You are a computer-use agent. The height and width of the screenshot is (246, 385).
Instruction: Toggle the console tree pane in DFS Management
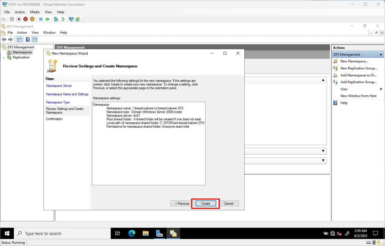pyautogui.click(x=19, y=39)
